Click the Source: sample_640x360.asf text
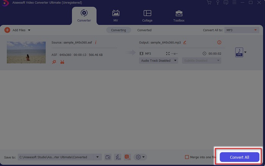Viewport: 265px width, 166px height. tap(72, 42)
